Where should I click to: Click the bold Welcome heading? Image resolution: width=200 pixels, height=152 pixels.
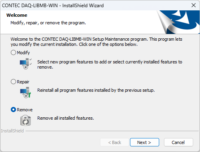[x=17, y=15]
